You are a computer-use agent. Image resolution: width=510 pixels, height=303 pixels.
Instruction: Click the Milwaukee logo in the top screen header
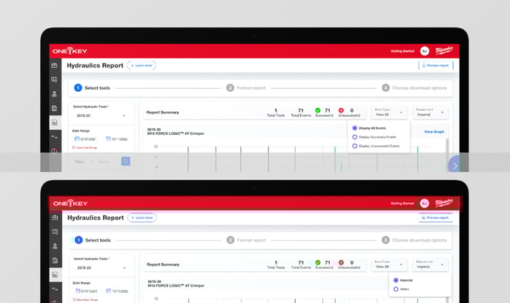(x=444, y=50)
